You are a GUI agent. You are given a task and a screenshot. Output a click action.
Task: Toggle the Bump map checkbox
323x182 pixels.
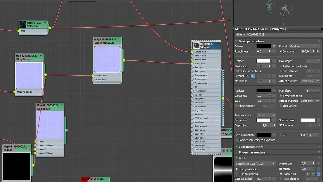281,51
